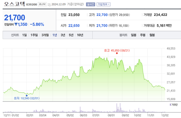Screen dimensions: 181x118
Task: Select the 1주일 line chart tab
Action: click(x=34, y=35)
